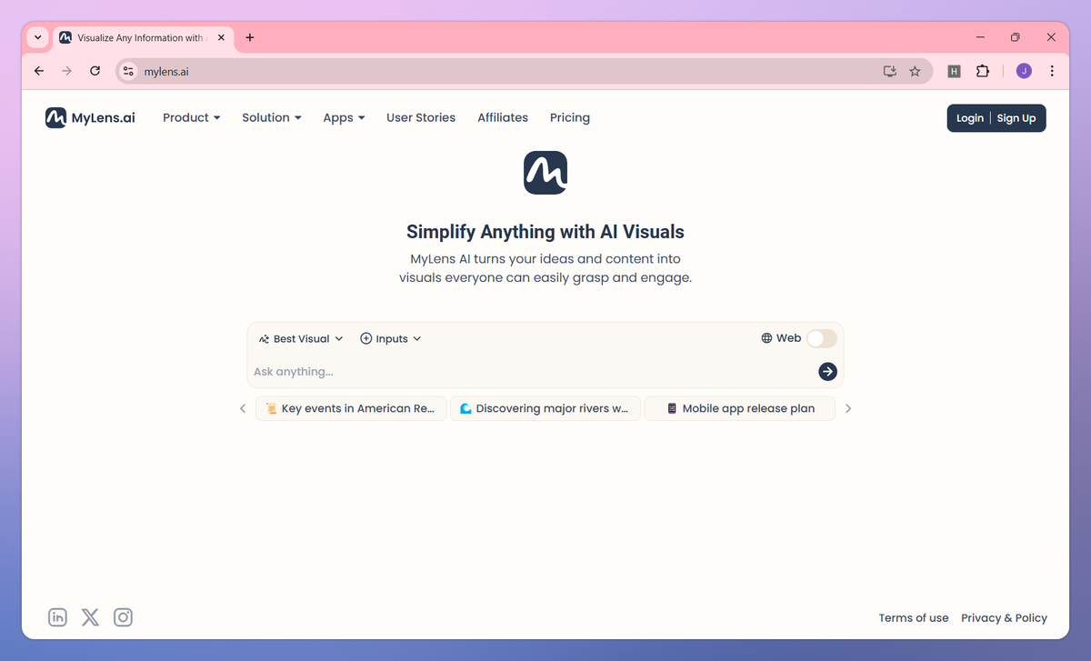This screenshot has height=661, width=1091.
Task: Click the Simplify Anything with AI Visuals heading
Action: pos(545,232)
